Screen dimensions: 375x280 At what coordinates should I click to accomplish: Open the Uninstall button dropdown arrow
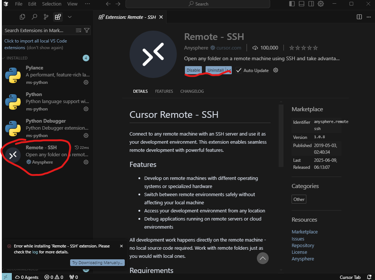click(x=229, y=70)
